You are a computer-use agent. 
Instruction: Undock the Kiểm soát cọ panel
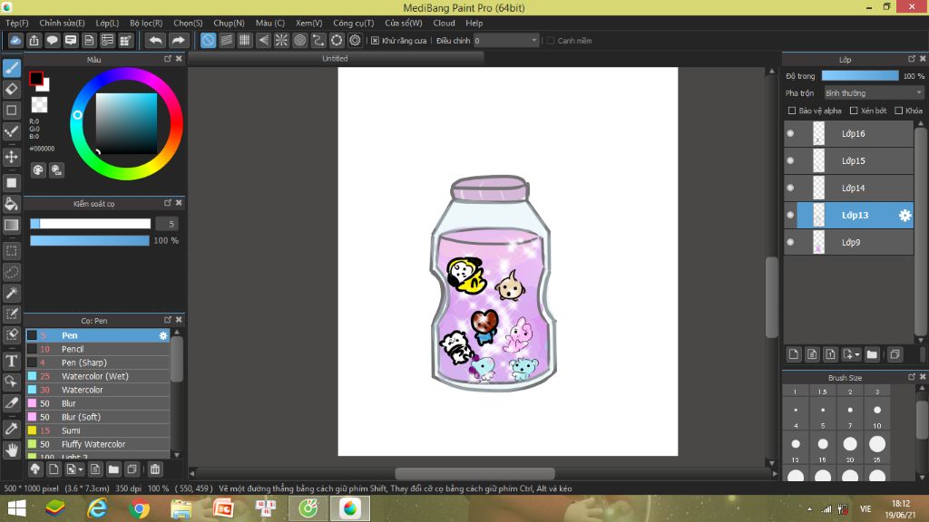168,203
